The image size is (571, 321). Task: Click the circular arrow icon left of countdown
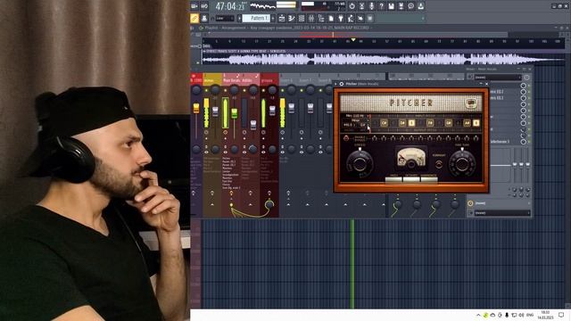[x=352, y=6]
